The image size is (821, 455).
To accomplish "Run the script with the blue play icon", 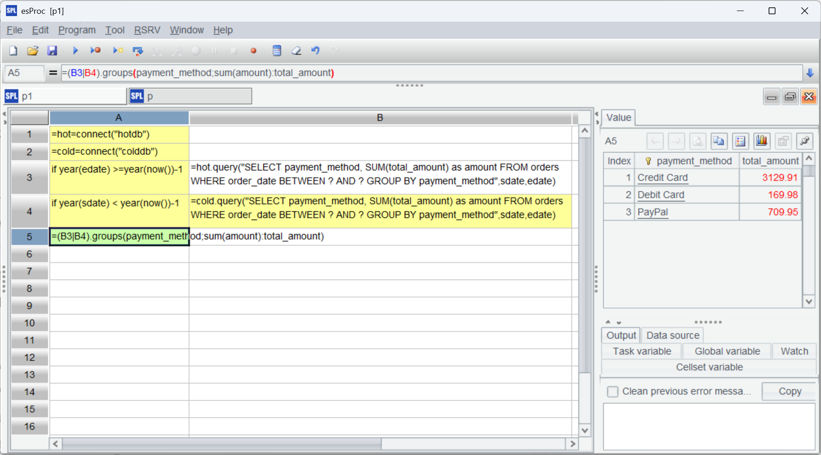I will (x=75, y=51).
